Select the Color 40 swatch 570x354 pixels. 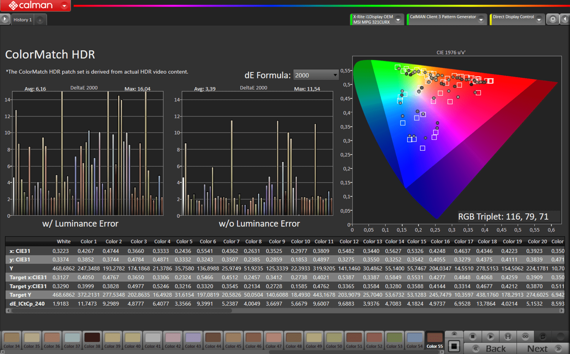click(x=132, y=340)
